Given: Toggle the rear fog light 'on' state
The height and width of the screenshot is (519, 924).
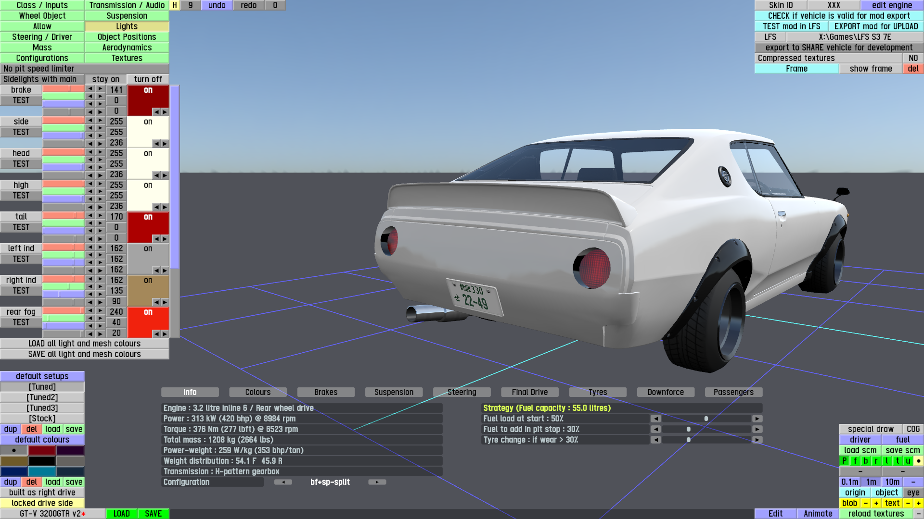Looking at the screenshot, I should pyautogui.click(x=148, y=312).
